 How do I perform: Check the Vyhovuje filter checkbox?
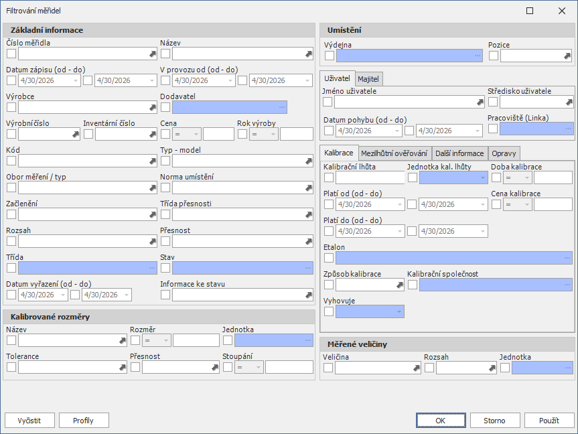(329, 311)
